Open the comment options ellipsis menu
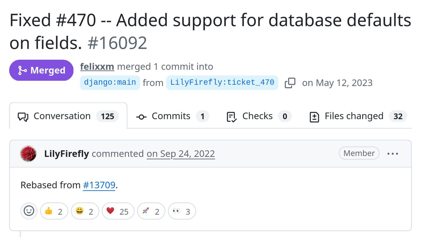Viewport: 421px width, 237px height. tap(393, 154)
